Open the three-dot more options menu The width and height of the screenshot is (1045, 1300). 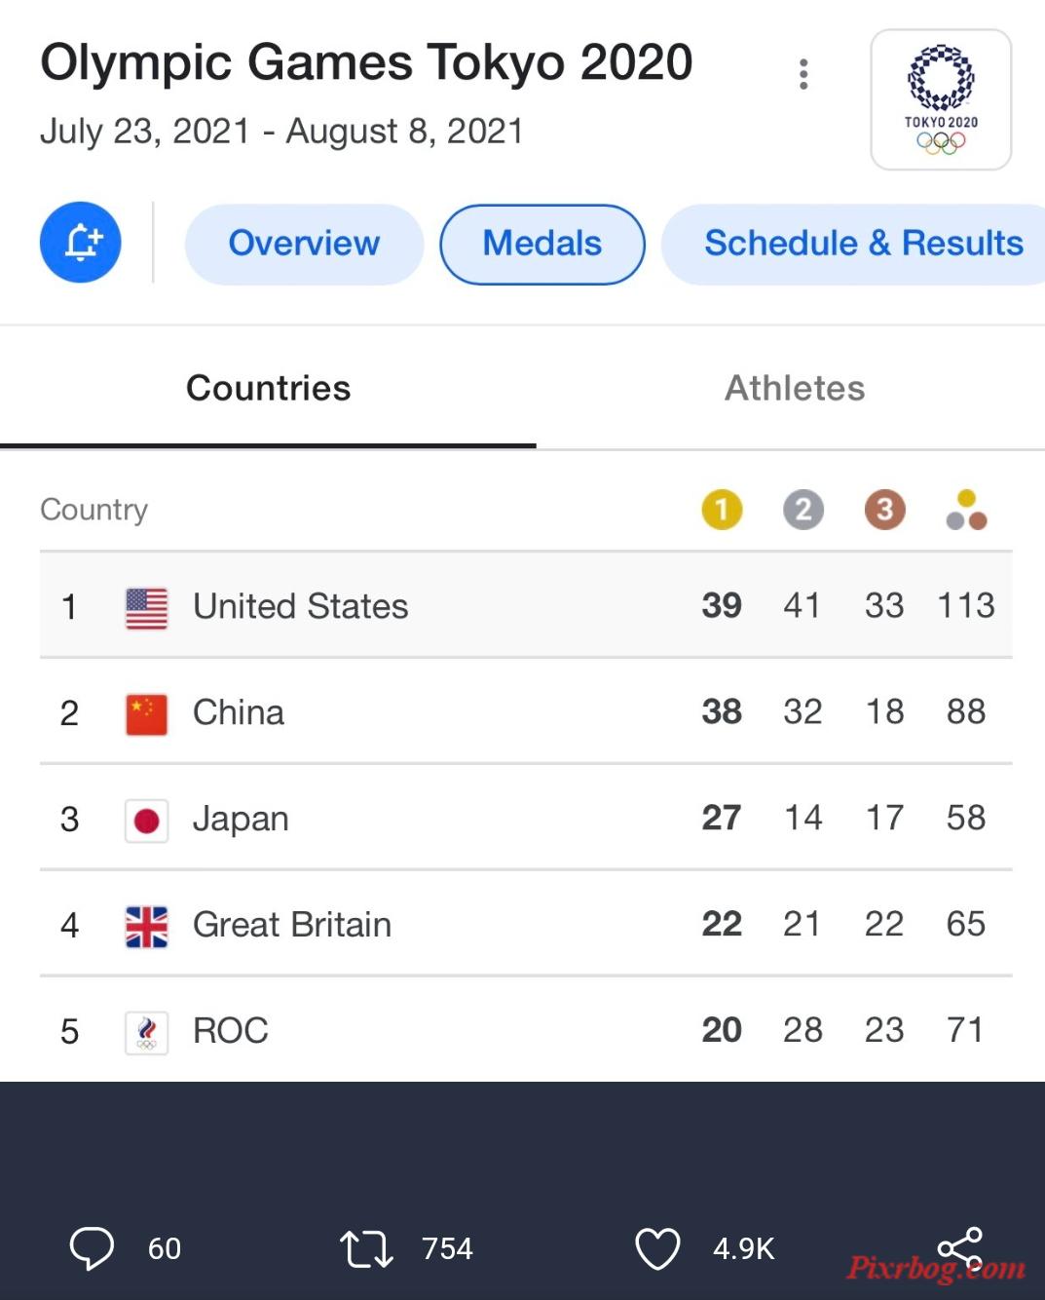(803, 74)
